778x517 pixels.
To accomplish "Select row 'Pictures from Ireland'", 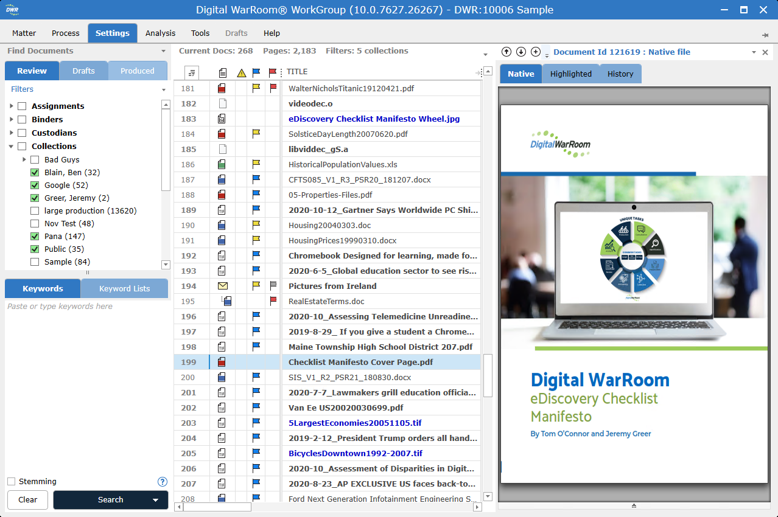I will (328, 286).
